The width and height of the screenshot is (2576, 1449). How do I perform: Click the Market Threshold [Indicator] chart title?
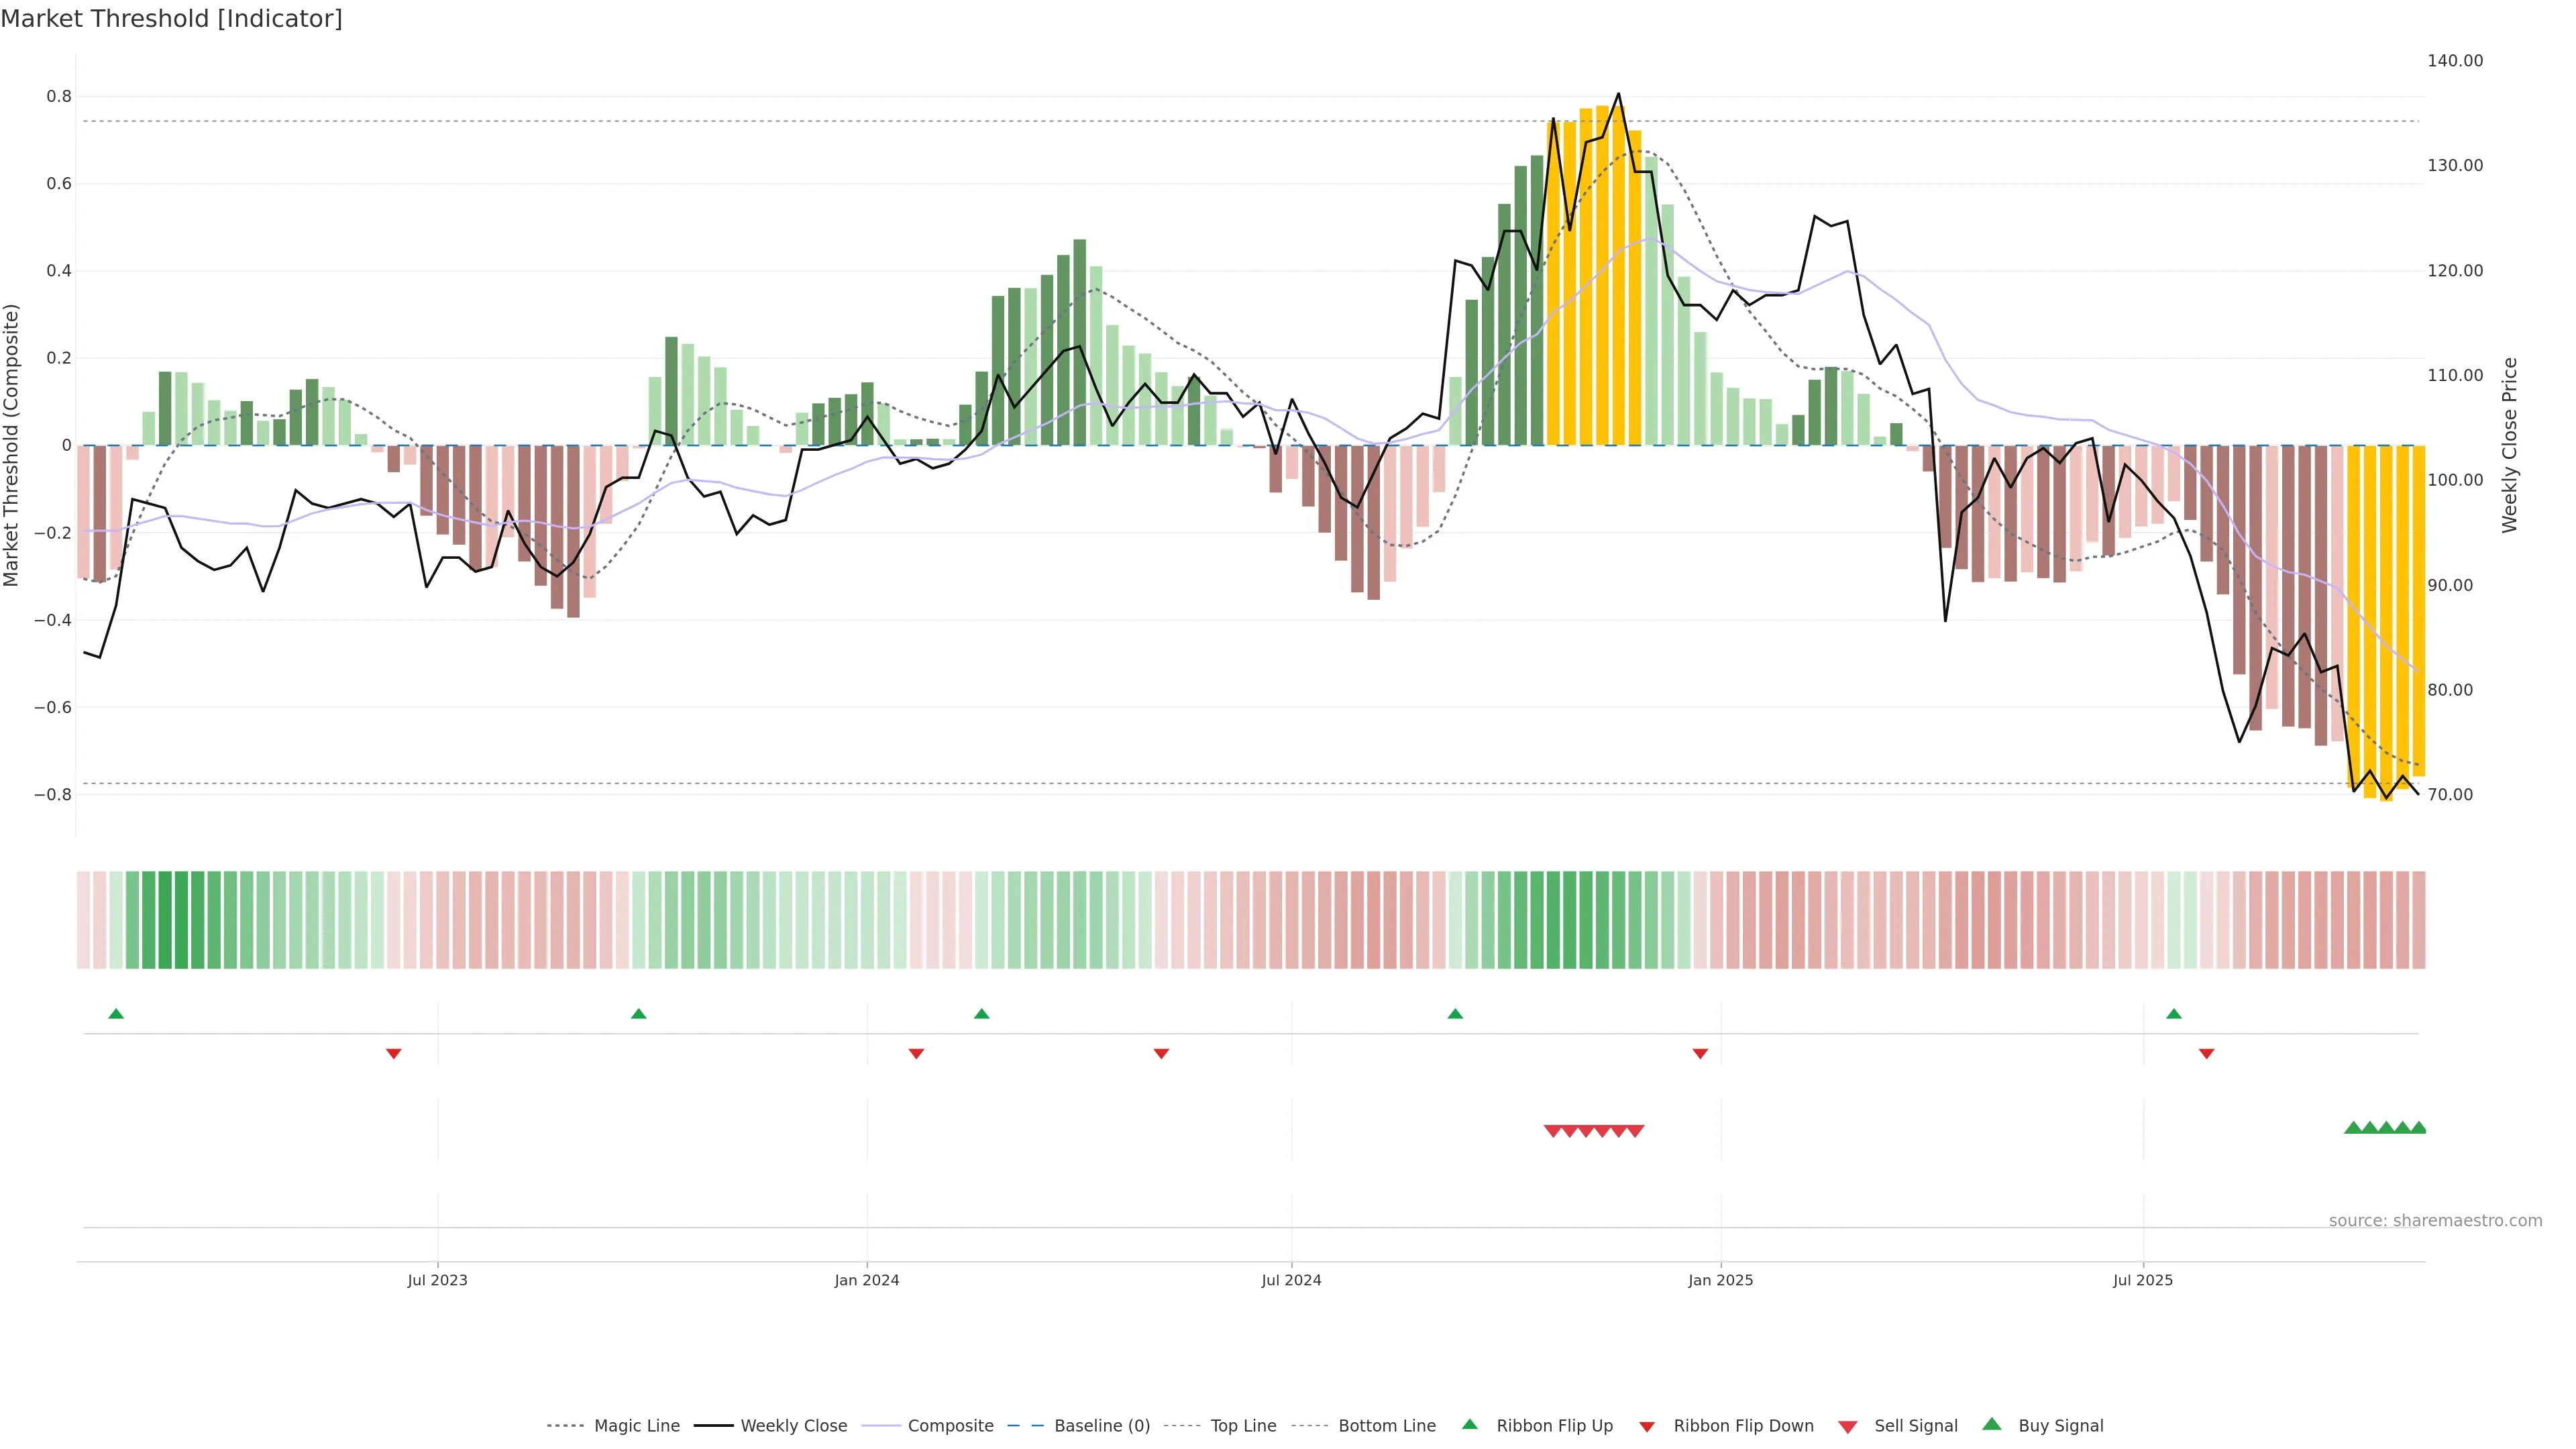(172, 19)
